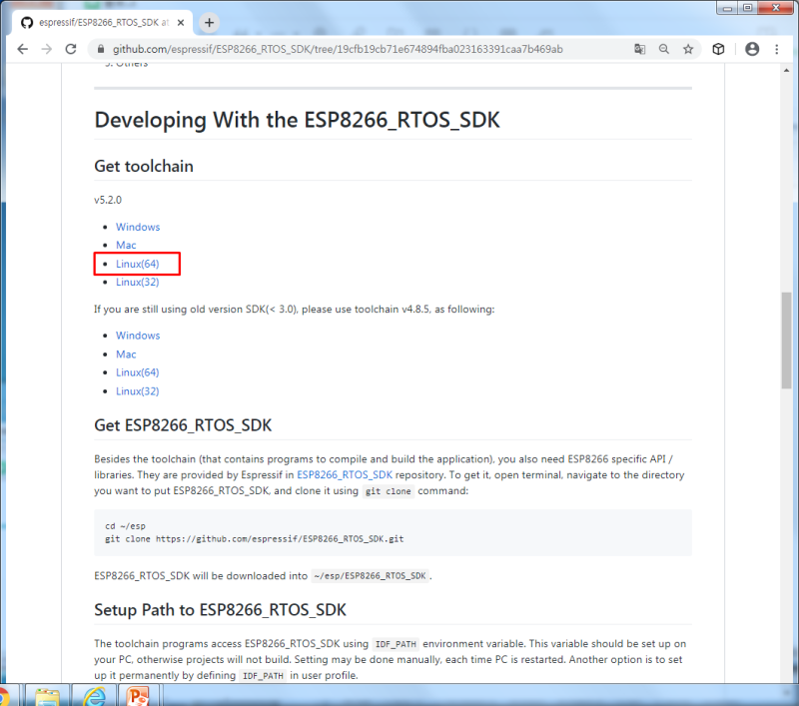
Task: Click the 'v5.2.0' version text
Action: click(x=108, y=200)
